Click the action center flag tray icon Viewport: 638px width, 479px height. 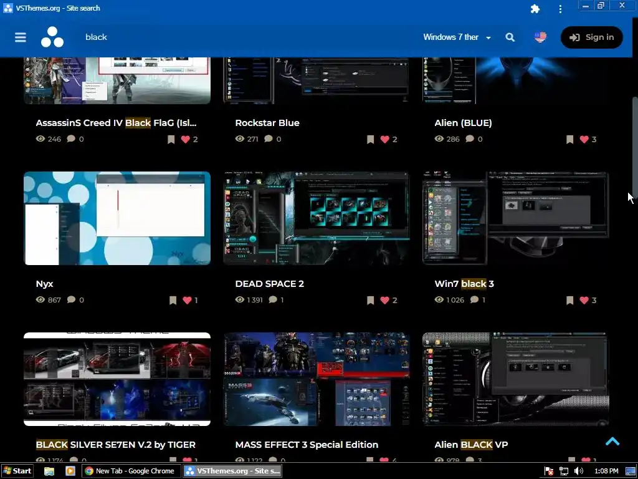548,472
